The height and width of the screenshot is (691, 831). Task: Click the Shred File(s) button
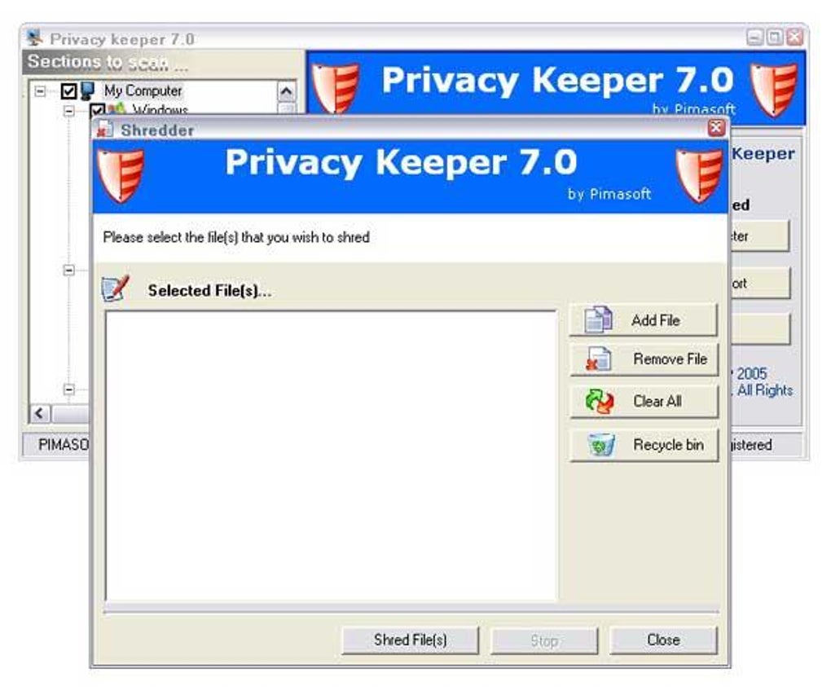pyautogui.click(x=410, y=640)
